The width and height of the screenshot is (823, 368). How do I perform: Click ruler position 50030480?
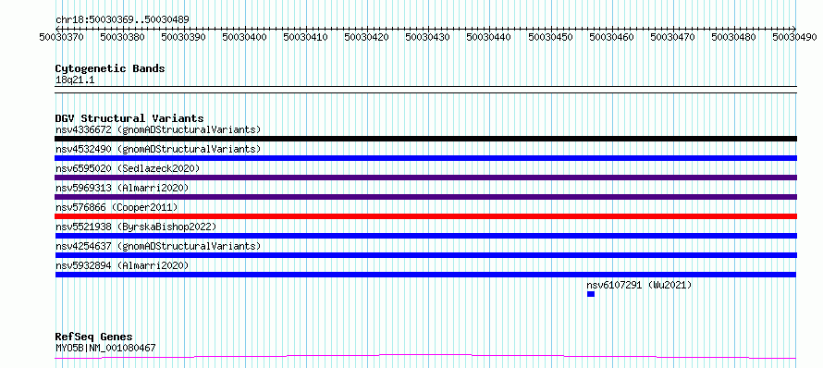(734, 37)
